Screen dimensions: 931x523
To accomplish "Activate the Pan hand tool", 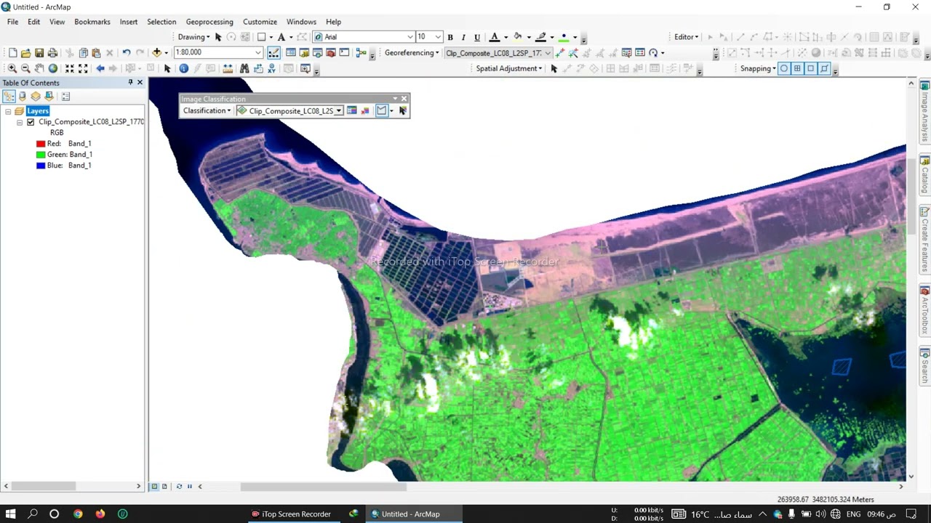I will click(39, 68).
